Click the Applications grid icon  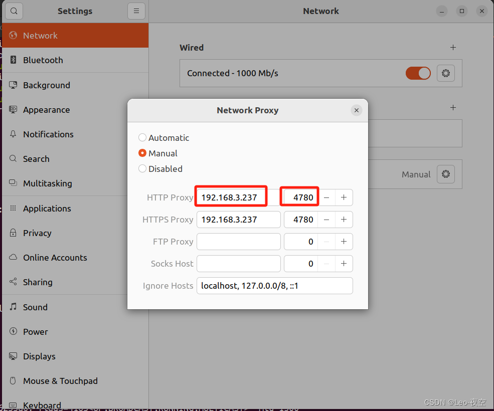coord(13,208)
